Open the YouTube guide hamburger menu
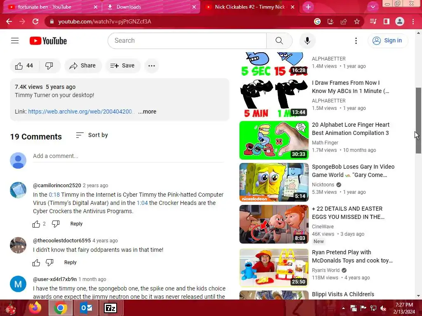Viewport: 422px width, 316px height. click(15, 41)
